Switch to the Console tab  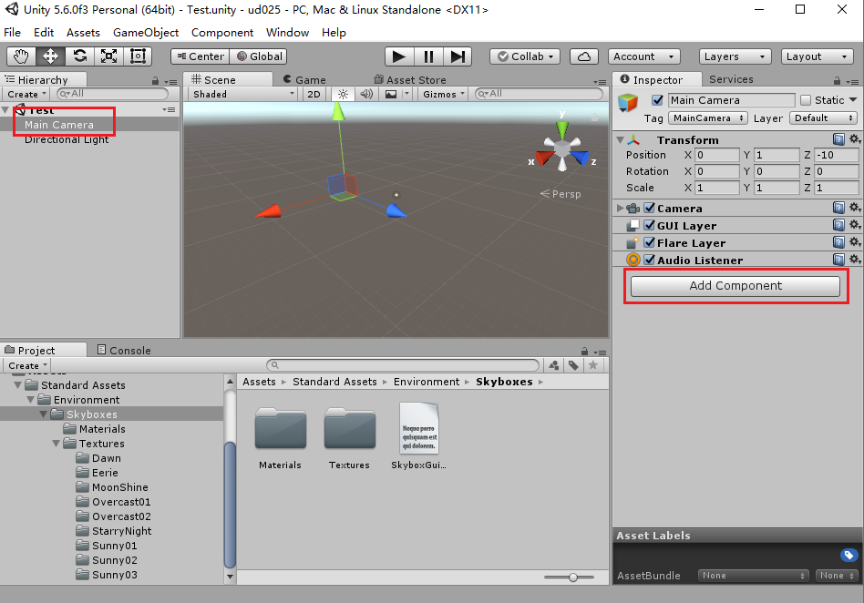(124, 351)
